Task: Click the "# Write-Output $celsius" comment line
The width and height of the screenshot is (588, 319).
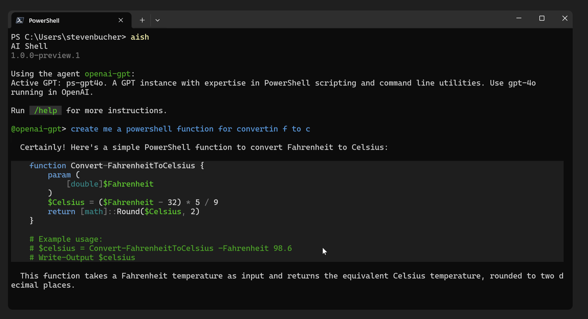Action: (82, 258)
